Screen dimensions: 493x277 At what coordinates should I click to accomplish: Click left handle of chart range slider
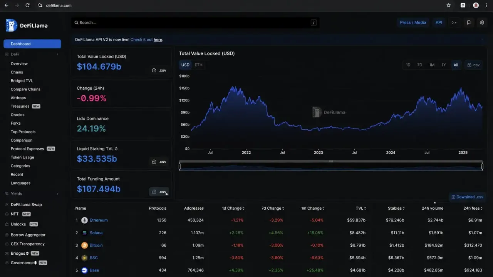click(x=179, y=166)
